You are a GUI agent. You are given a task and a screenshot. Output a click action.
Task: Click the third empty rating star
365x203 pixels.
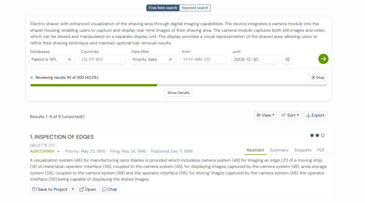pyautogui.click(x=323, y=135)
